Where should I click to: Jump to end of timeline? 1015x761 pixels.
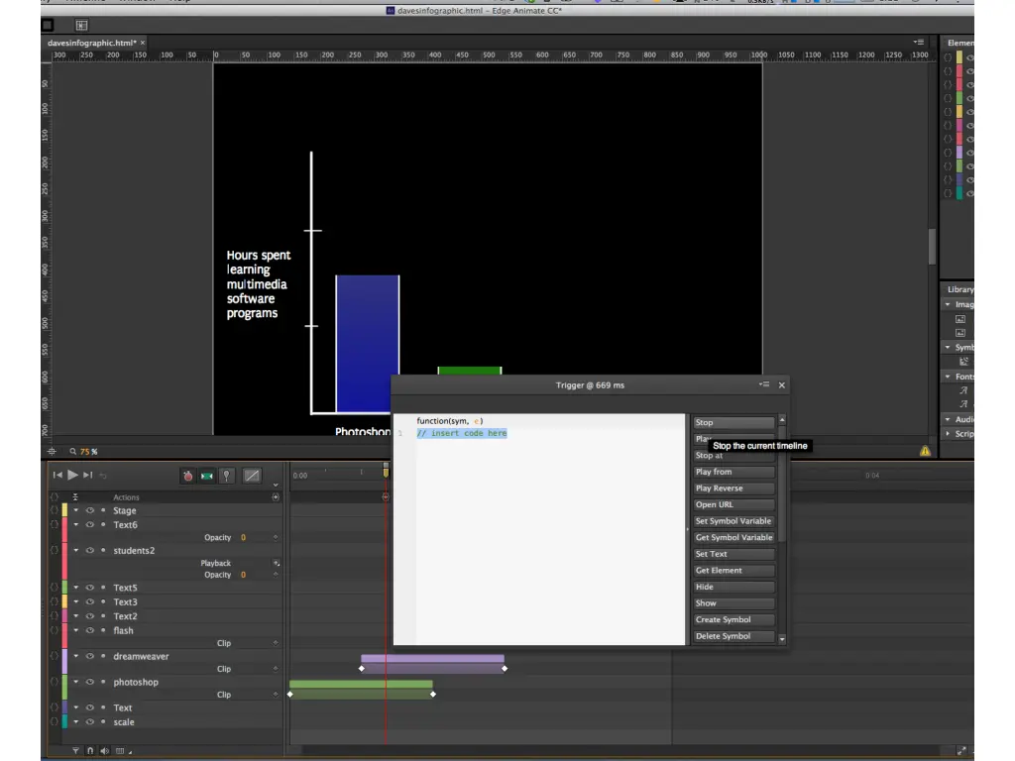[x=87, y=475]
